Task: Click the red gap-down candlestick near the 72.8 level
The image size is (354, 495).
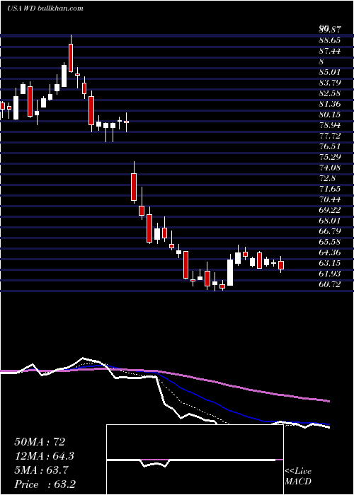Action: pos(134,187)
